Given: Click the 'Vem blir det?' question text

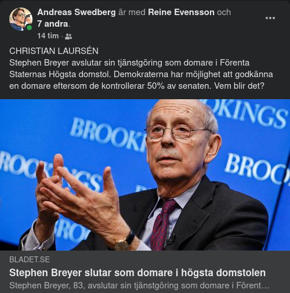Looking at the screenshot, I should tap(239, 86).
